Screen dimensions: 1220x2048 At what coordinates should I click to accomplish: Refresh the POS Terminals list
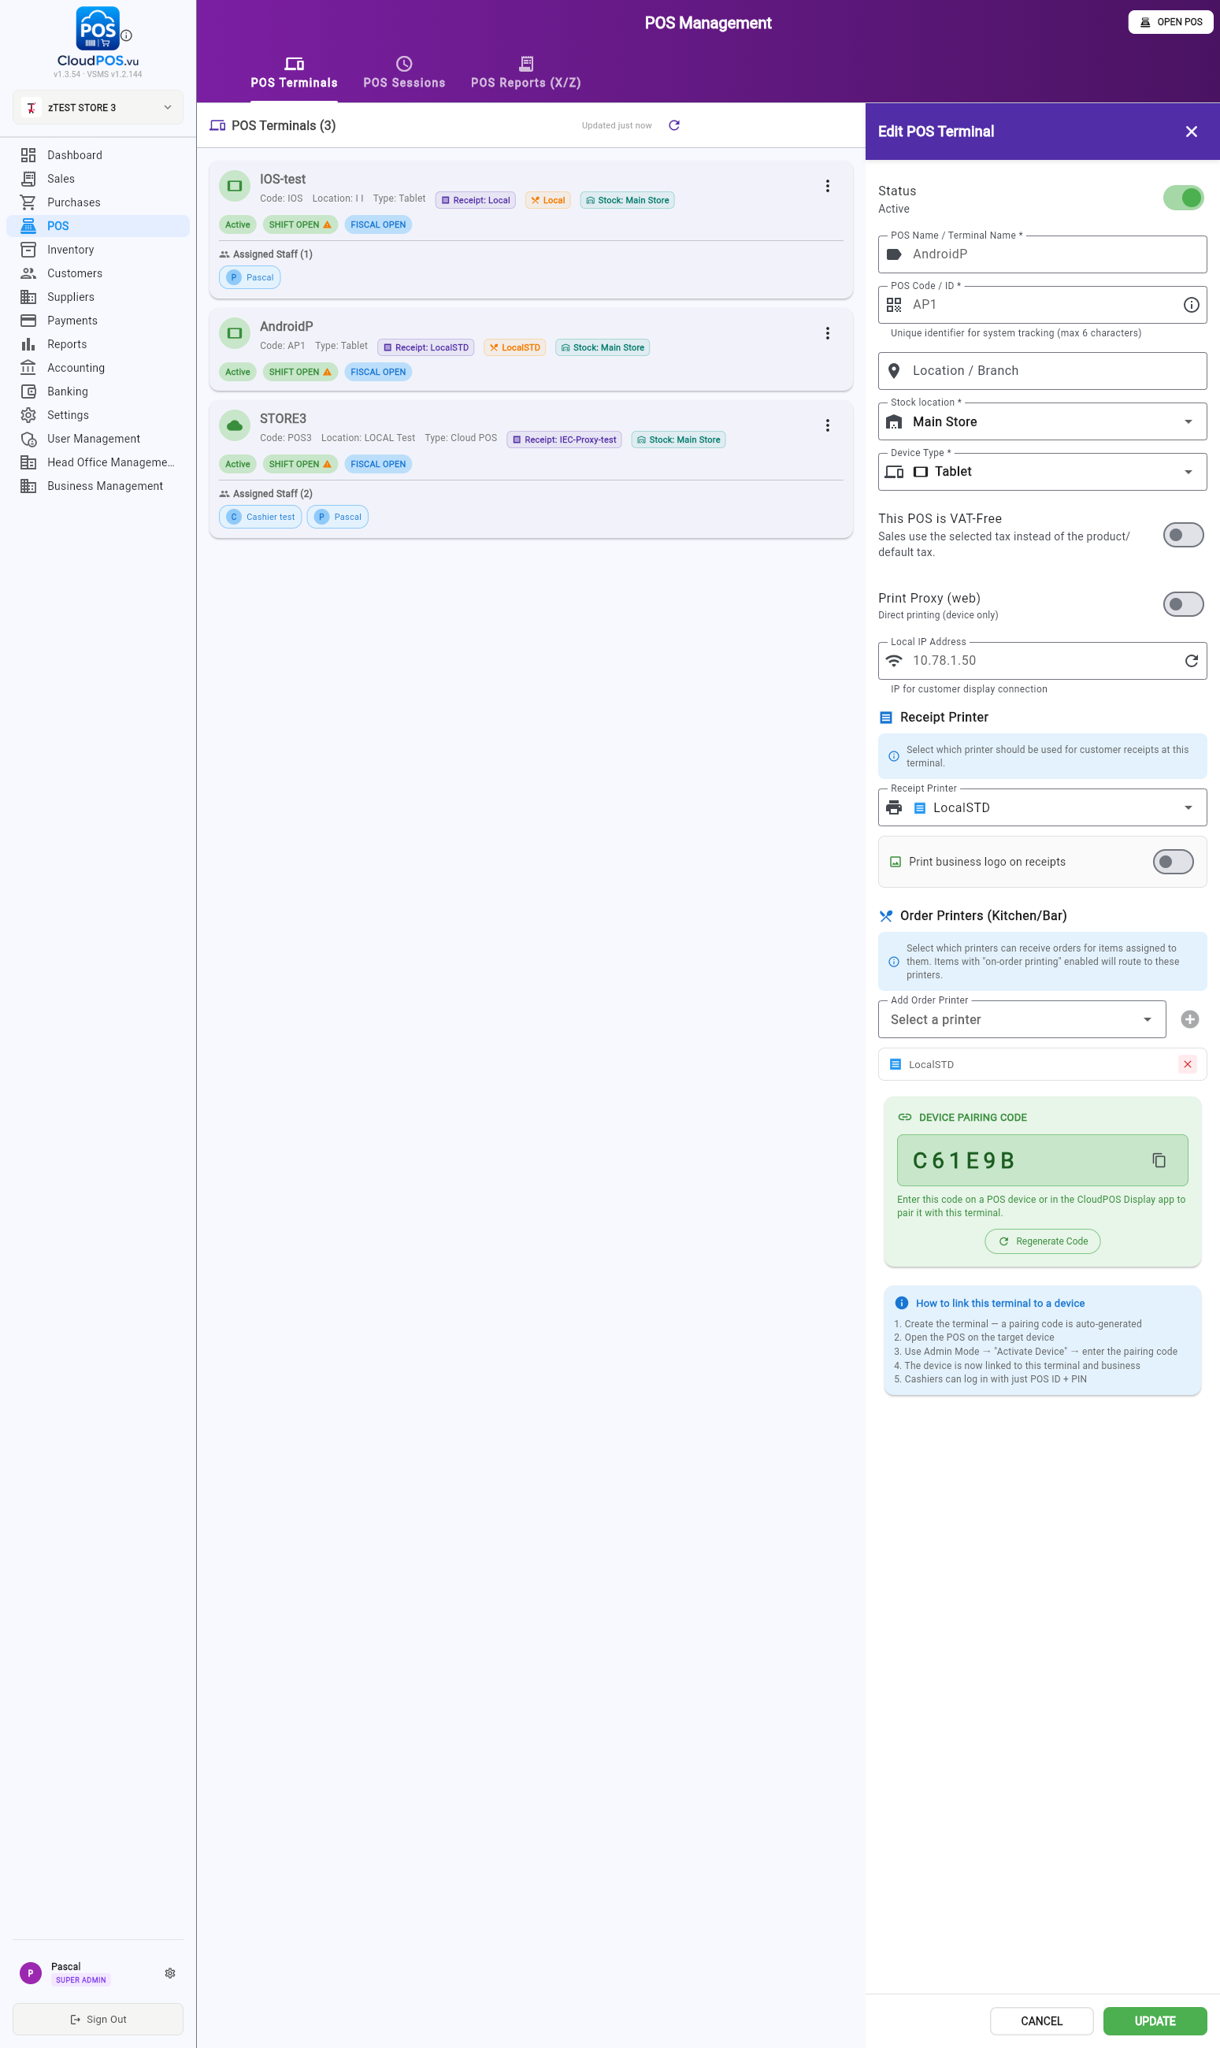(674, 126)
